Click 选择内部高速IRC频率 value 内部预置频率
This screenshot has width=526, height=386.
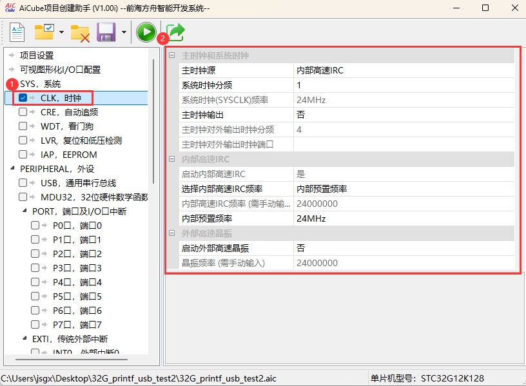pos(404,189)
